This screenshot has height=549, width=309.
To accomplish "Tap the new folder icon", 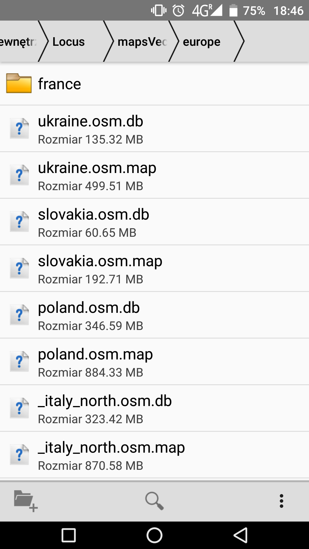I will [25, 501].
